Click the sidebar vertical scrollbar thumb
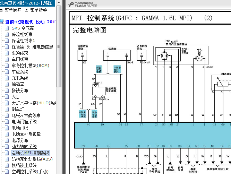The height and width of the screenshot is (174, 231). [59, 46]
